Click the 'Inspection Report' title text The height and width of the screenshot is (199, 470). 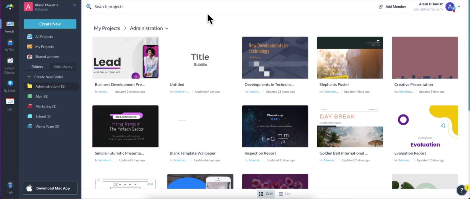[260, 153]
